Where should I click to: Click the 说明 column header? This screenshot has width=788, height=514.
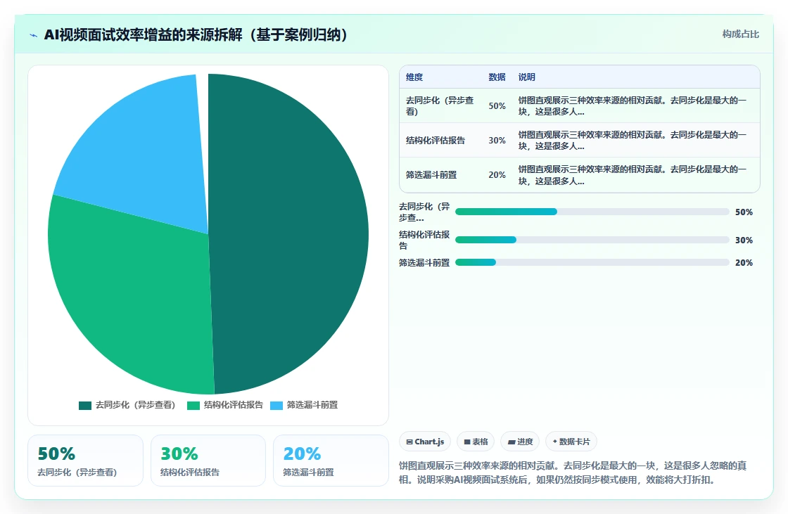(x=527, y=77)
